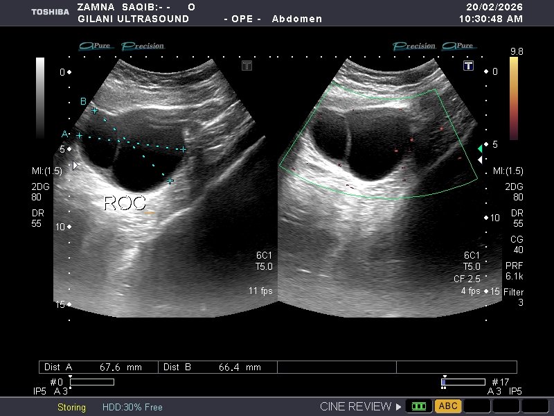Viewport: 554px width, 416px height.
Task: Click the grayscale bar on left side
Action: pyautogui.click(x=40, y=97)
